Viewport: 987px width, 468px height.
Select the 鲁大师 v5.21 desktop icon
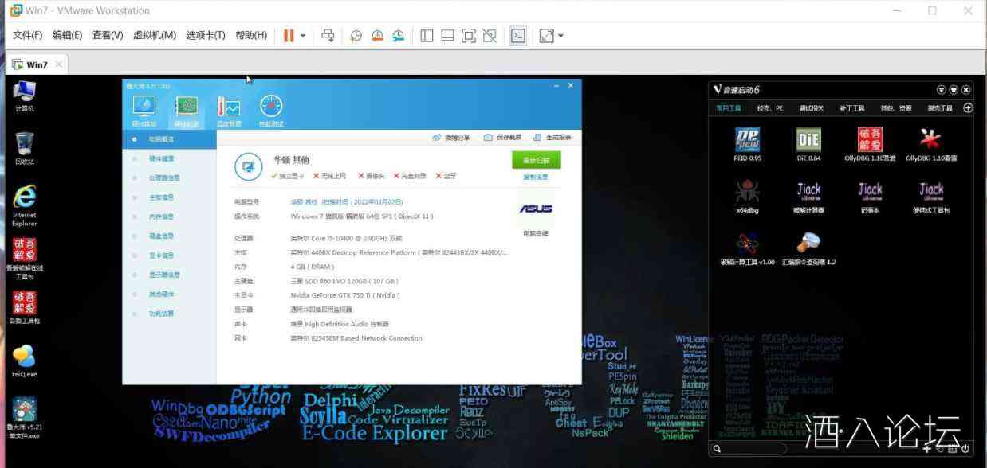tap(25, 419)
